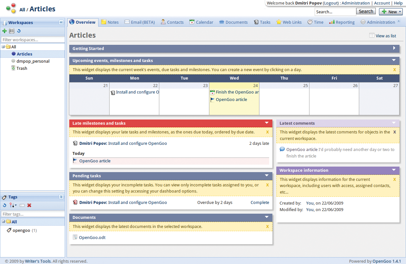Dismiss the Upcoming events widget hint
Image resolution: width=406 pixels, height=264 pixels.
(395, 69)
